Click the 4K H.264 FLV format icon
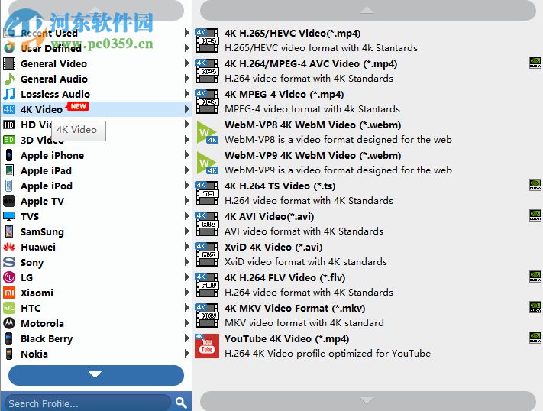Screen dimensions: 543x411 tap(207, 285)
